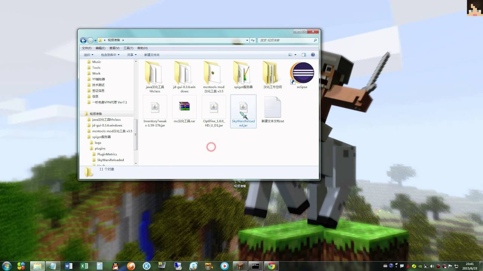Select Work in the navigation tree
The height and width of the screenshot is (271, 483).
coord(96,73)
